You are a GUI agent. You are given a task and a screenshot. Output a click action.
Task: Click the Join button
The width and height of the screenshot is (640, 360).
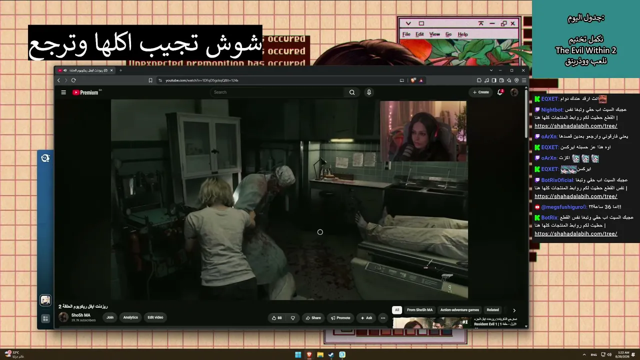pos(110,317)
